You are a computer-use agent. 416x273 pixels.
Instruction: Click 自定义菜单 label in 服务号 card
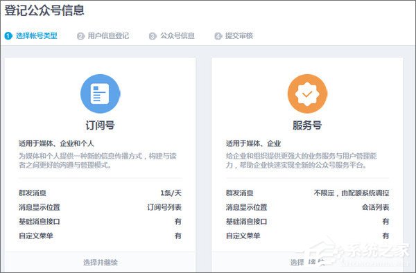click(243, 236)
